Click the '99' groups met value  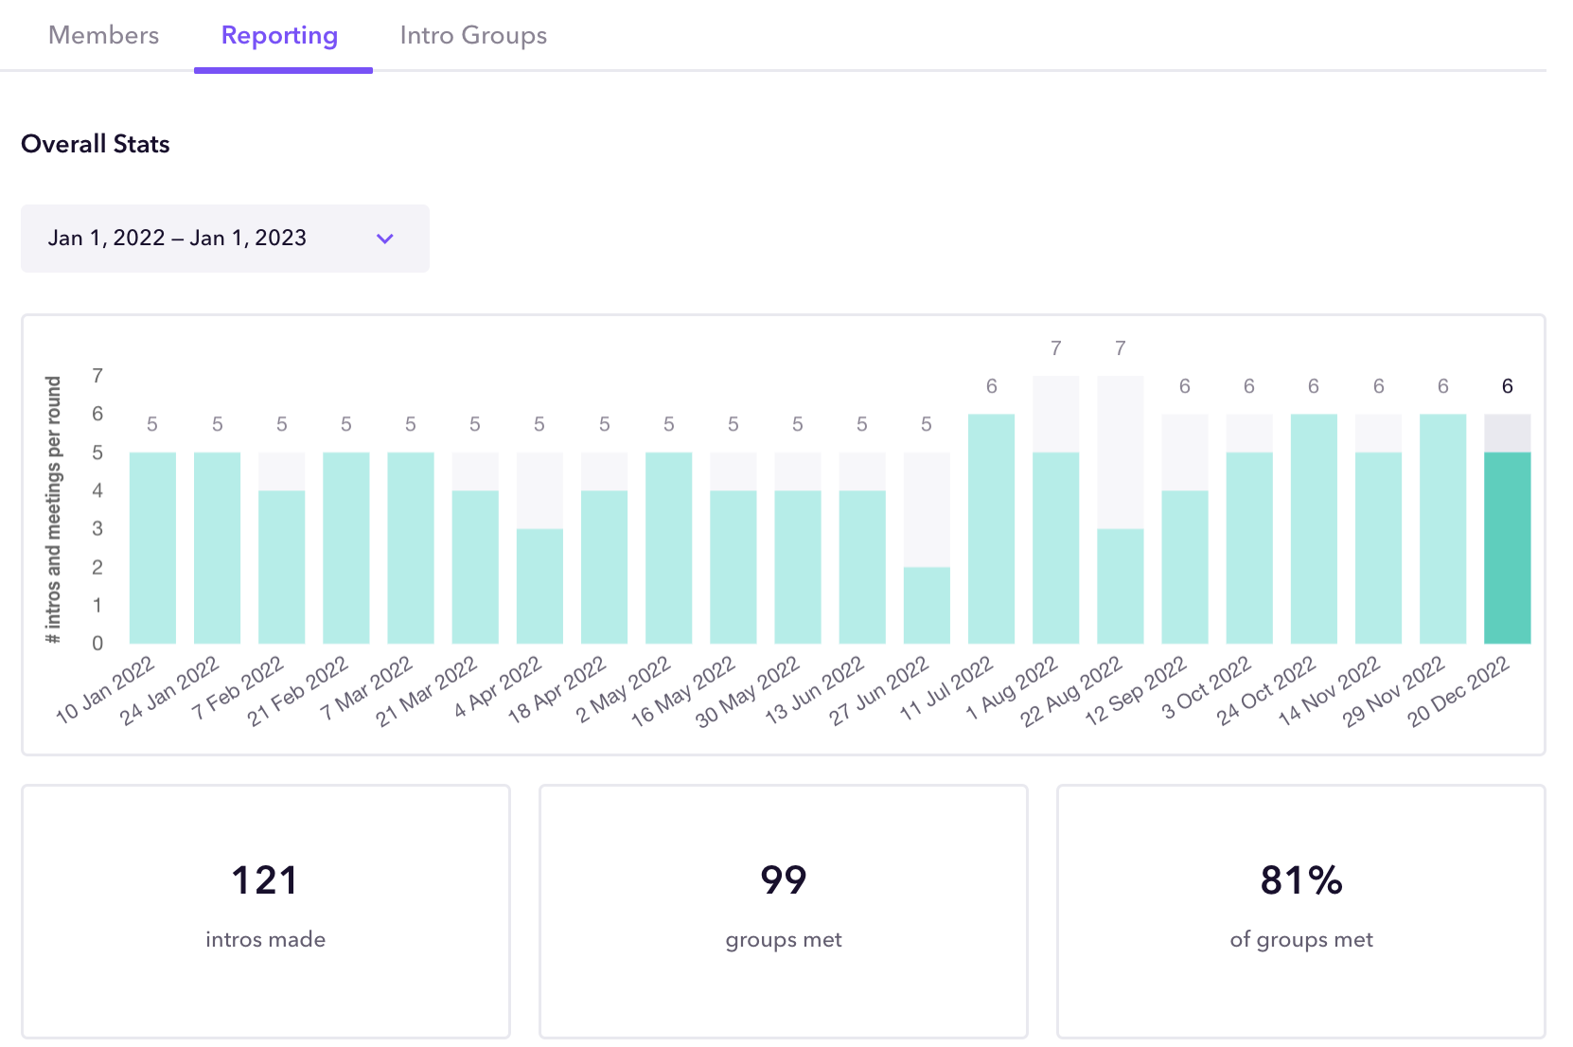click(784, 880)
